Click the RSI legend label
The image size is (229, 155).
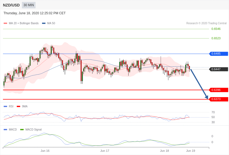pyautogui.click(x=11, y=107)
